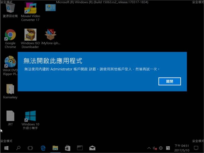Show hidden system tray icons
The width and height of the screenshot is (204, 153).
coord(149,148)
